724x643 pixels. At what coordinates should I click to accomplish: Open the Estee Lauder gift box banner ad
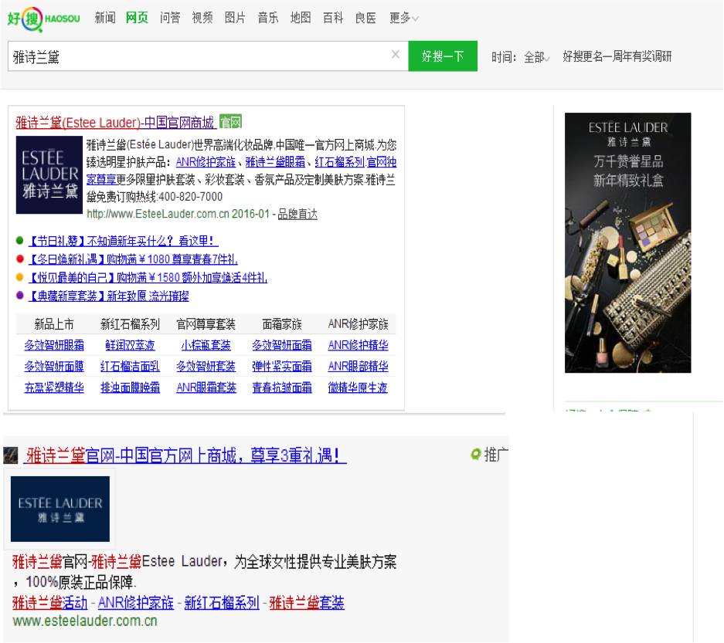[x=627, y=242]
